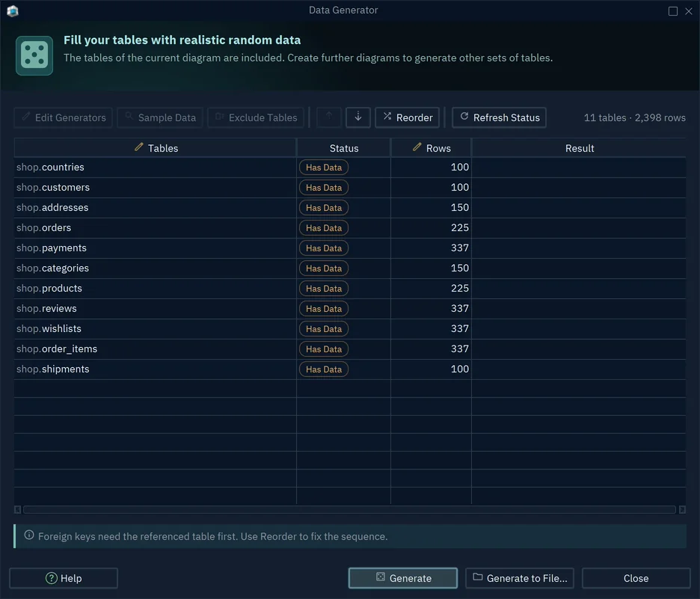
Task: Click Exclude Tables toolbar button
Action: pos(256,117)
